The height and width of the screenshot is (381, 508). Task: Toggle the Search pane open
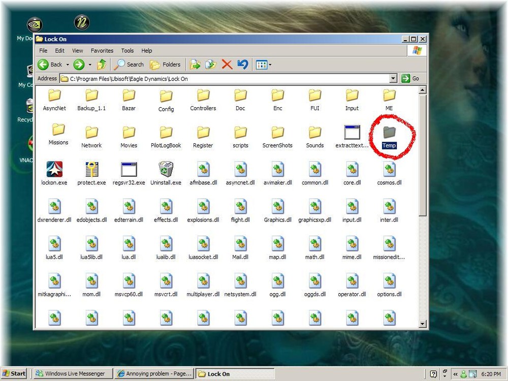(130, 65)
